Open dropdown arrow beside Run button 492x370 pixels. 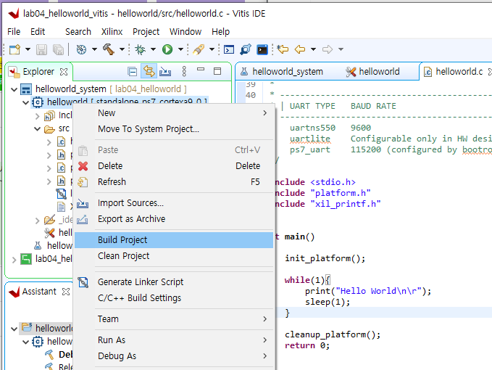click(180, 49)
